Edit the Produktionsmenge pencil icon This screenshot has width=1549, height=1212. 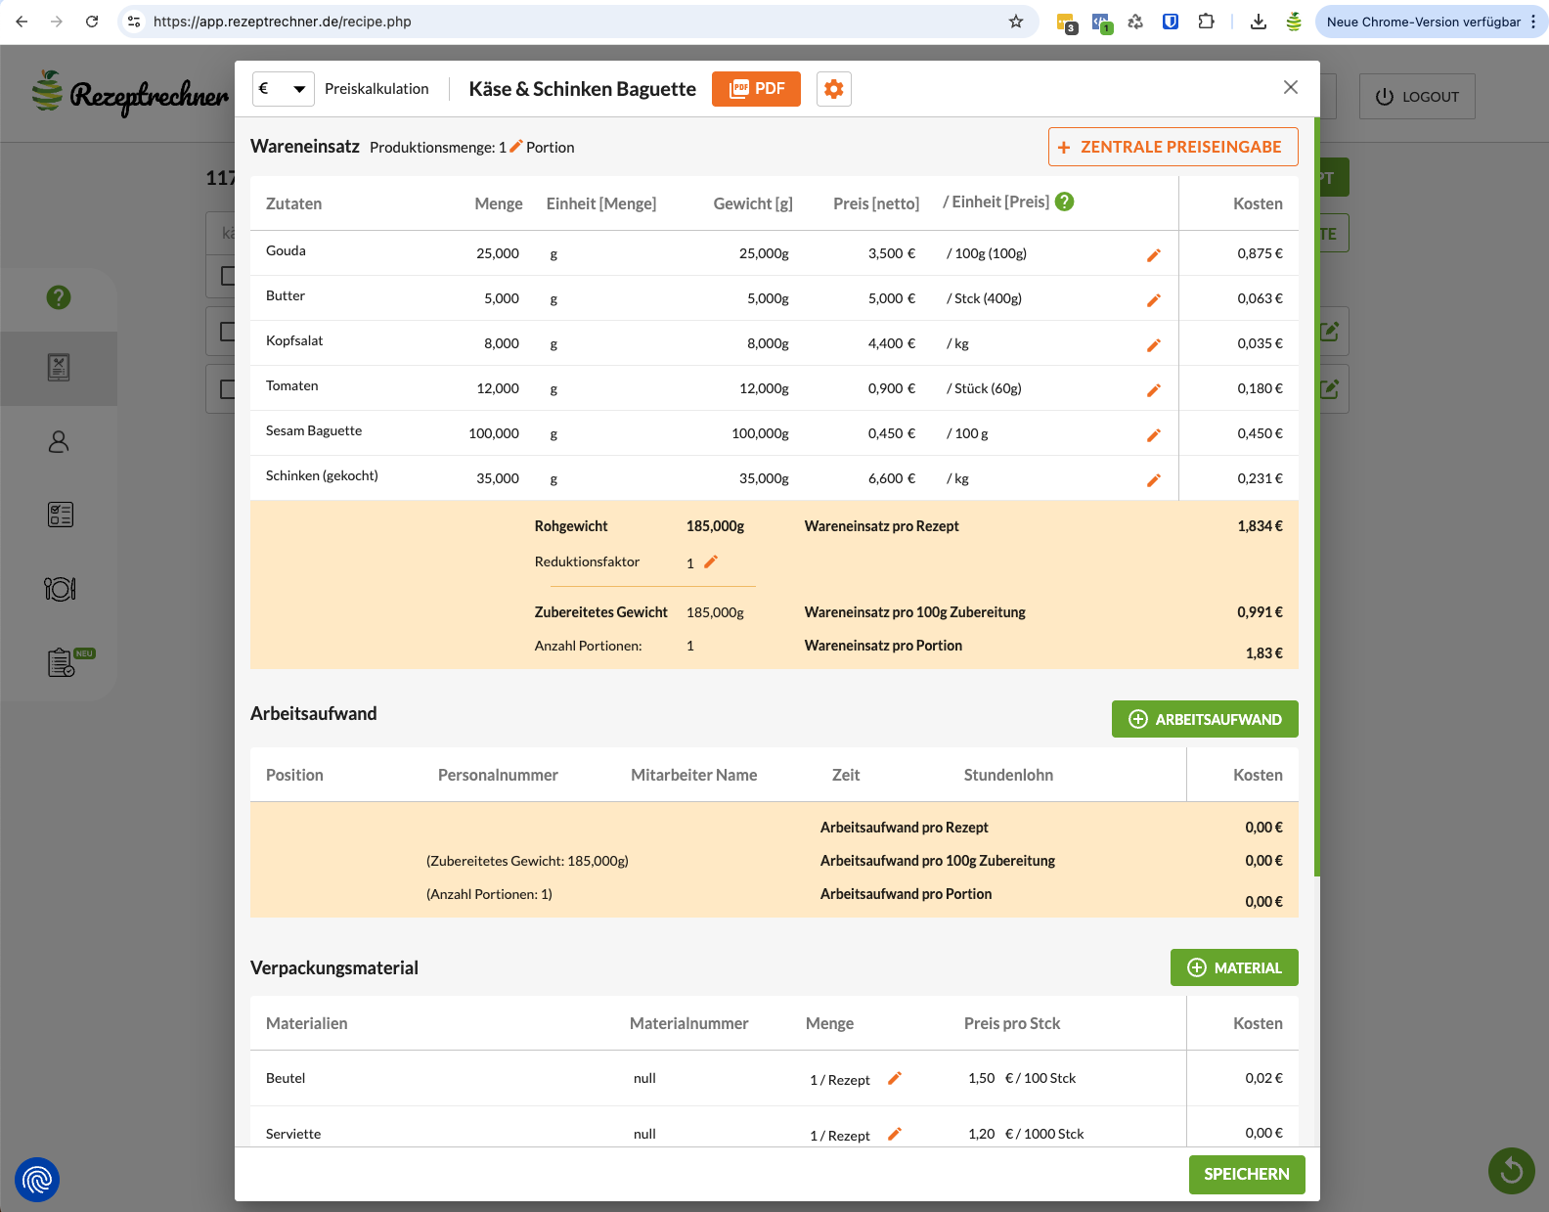coord(516,146)
